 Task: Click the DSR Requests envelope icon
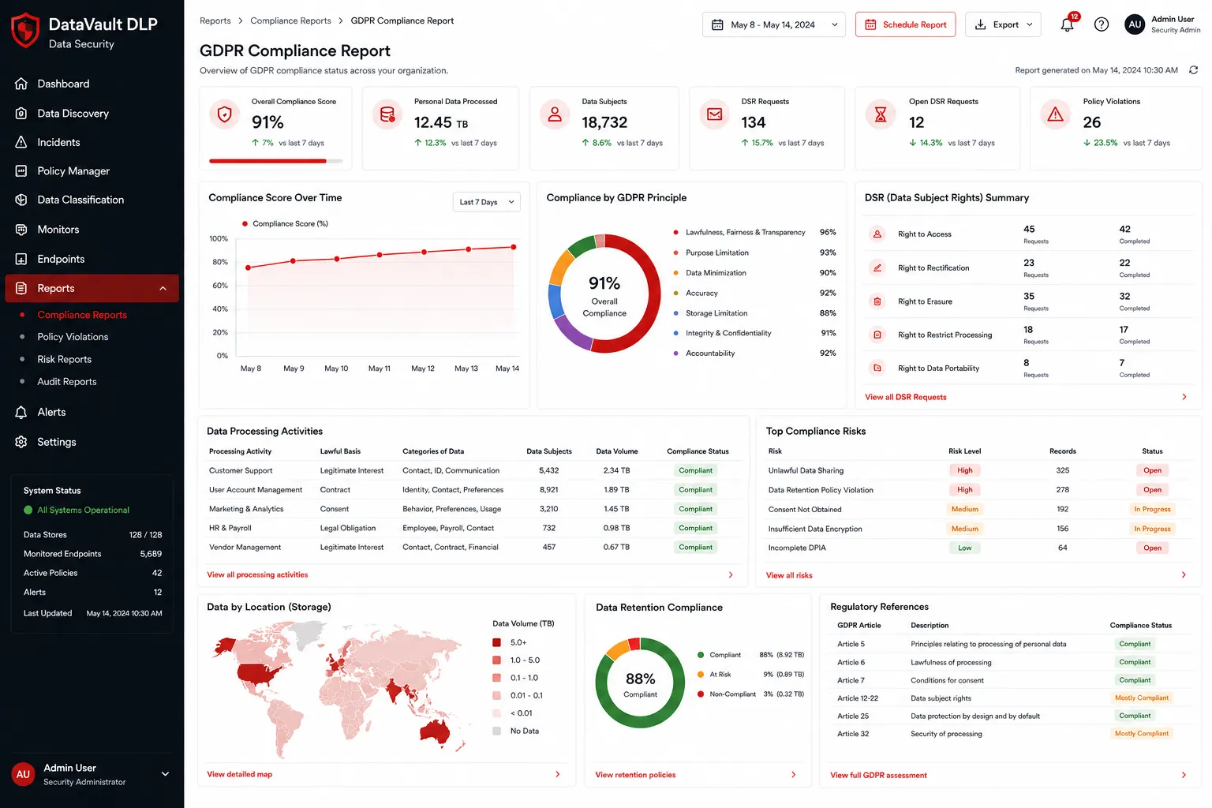714,114
